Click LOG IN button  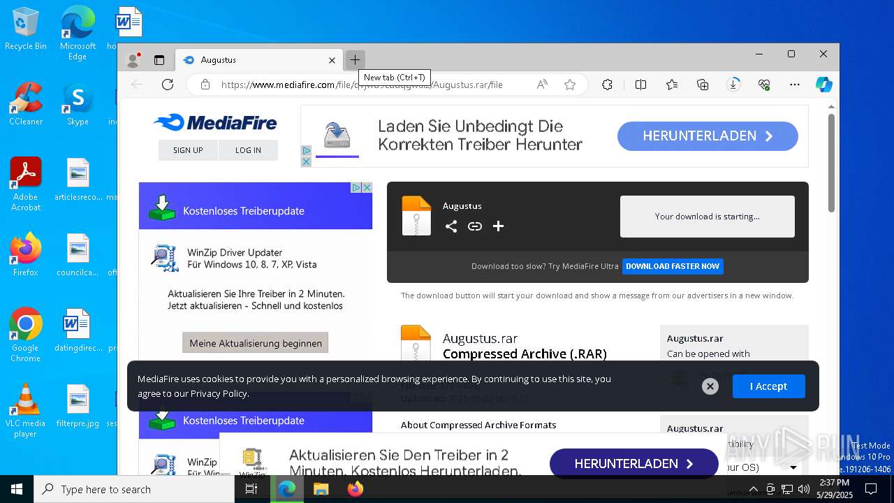(248, 150)
